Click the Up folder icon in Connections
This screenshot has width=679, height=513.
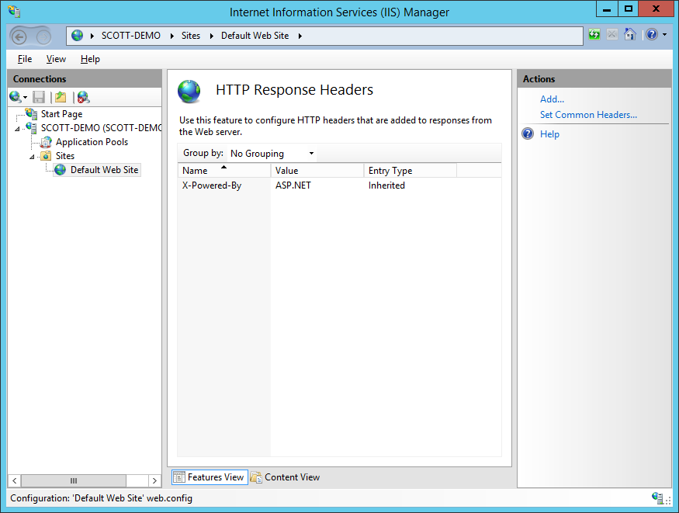click(61, 98)
